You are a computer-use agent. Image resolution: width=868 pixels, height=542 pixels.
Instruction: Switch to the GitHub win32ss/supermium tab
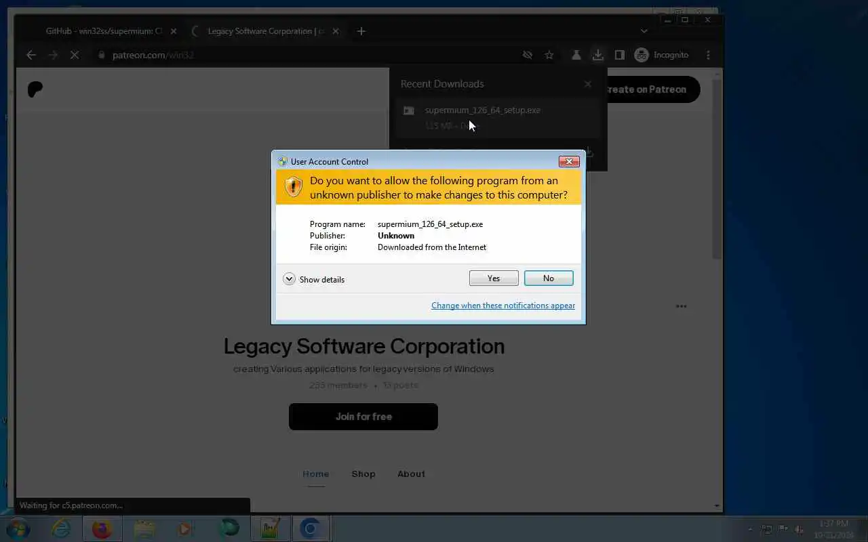point(104,31)
